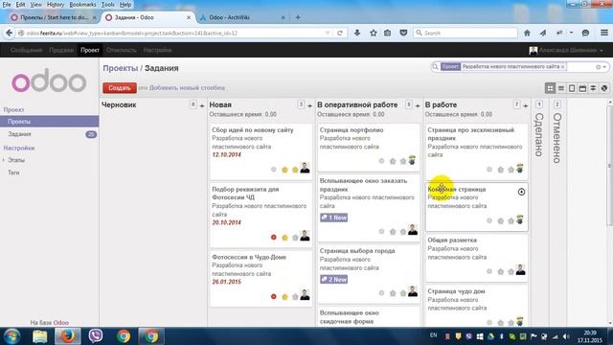Image resolution: width=613 pixels, height=345 pixels.
Task: Open Теги in the sidebar
Action: [x=13, y=172]
